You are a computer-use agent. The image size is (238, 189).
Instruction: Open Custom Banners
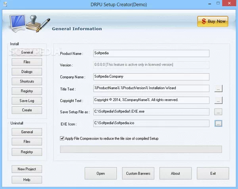click(138, 173)
